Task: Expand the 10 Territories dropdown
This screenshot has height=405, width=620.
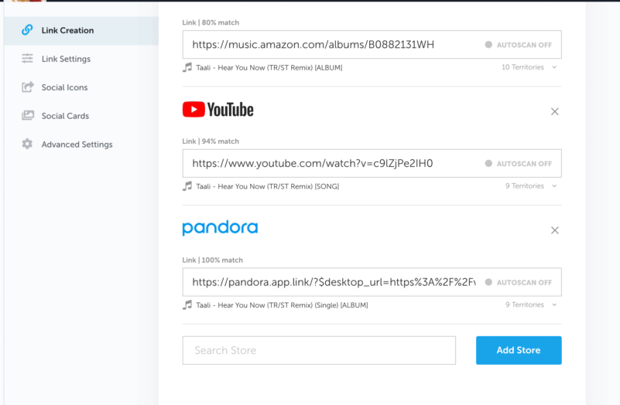Action: pyautogui.click(x=529, y=67)
